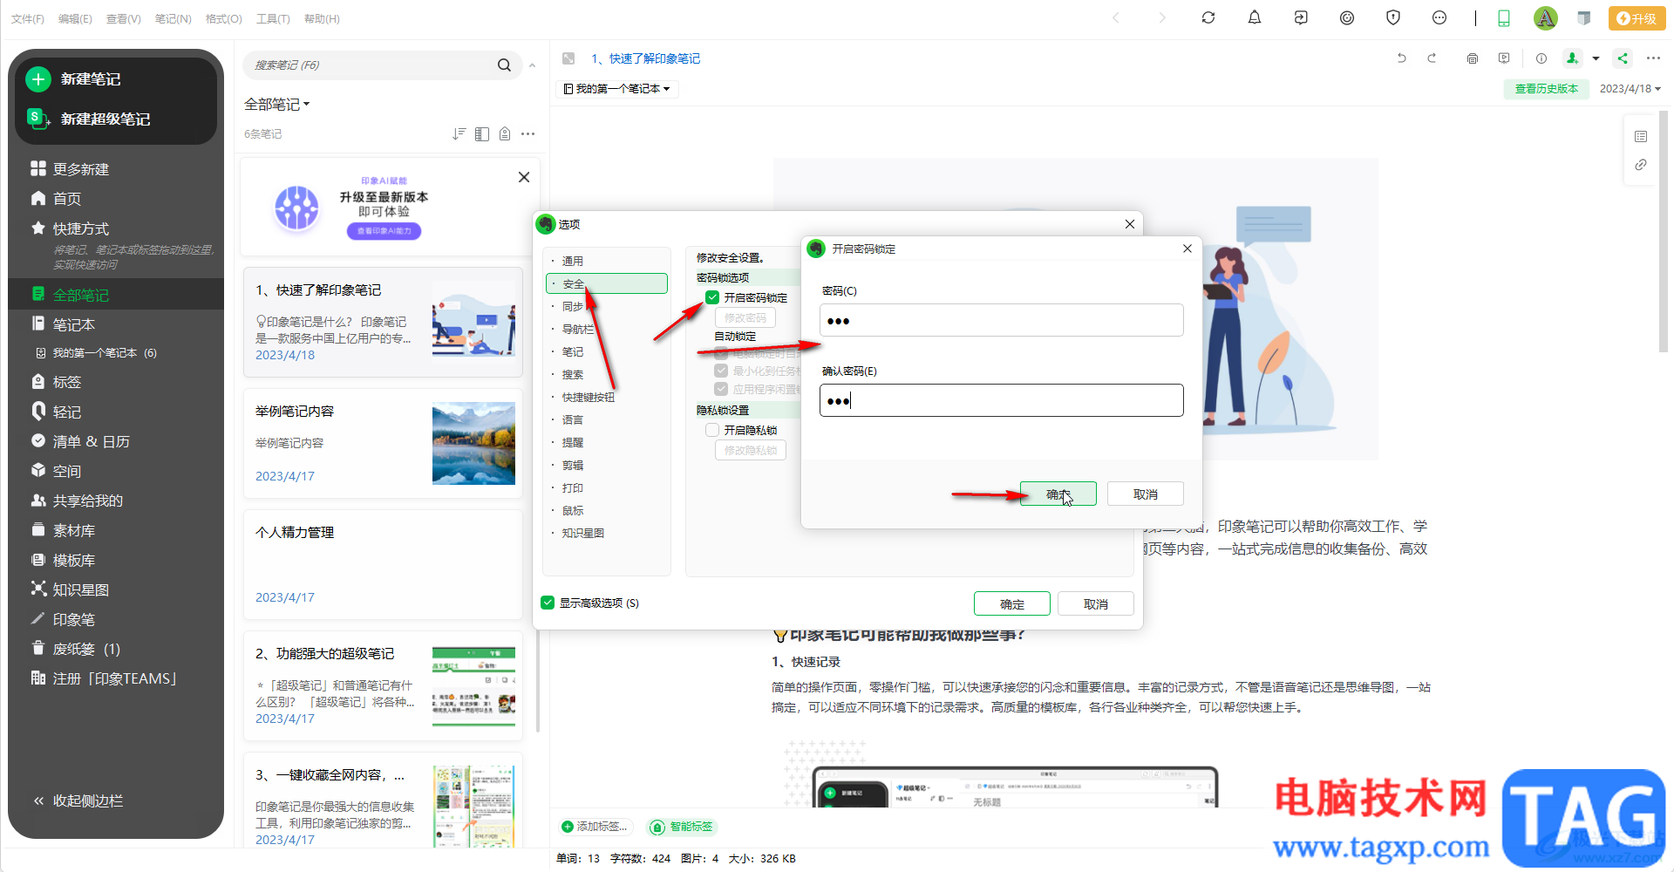This screenshot has height=872, width=1674.
Task: Open the 我的第一个笔记本 notebook dropdown
Action: 617,89
